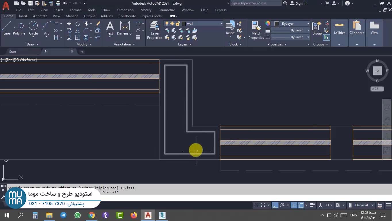
Task: Choose the Rotate tool icon
Action: pyautogui.click(x=78, y=24)
